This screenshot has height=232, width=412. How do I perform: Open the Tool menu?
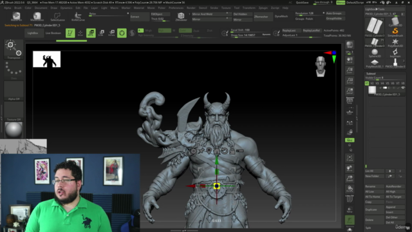tap(237, 8)
